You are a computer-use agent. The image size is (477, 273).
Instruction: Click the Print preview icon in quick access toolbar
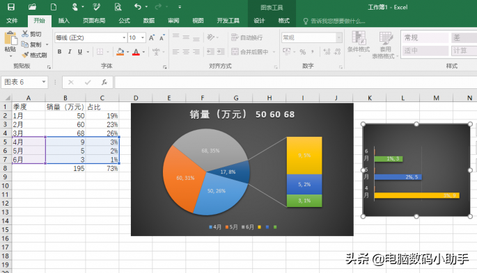click(118, 7)
